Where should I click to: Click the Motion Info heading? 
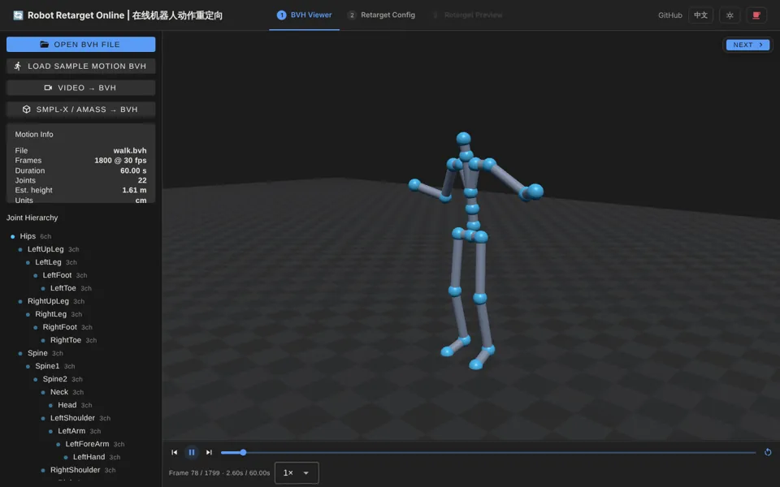click(34, 134)
